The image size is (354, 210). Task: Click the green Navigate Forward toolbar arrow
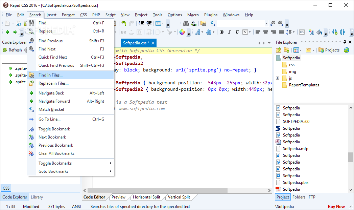[15, 32]
